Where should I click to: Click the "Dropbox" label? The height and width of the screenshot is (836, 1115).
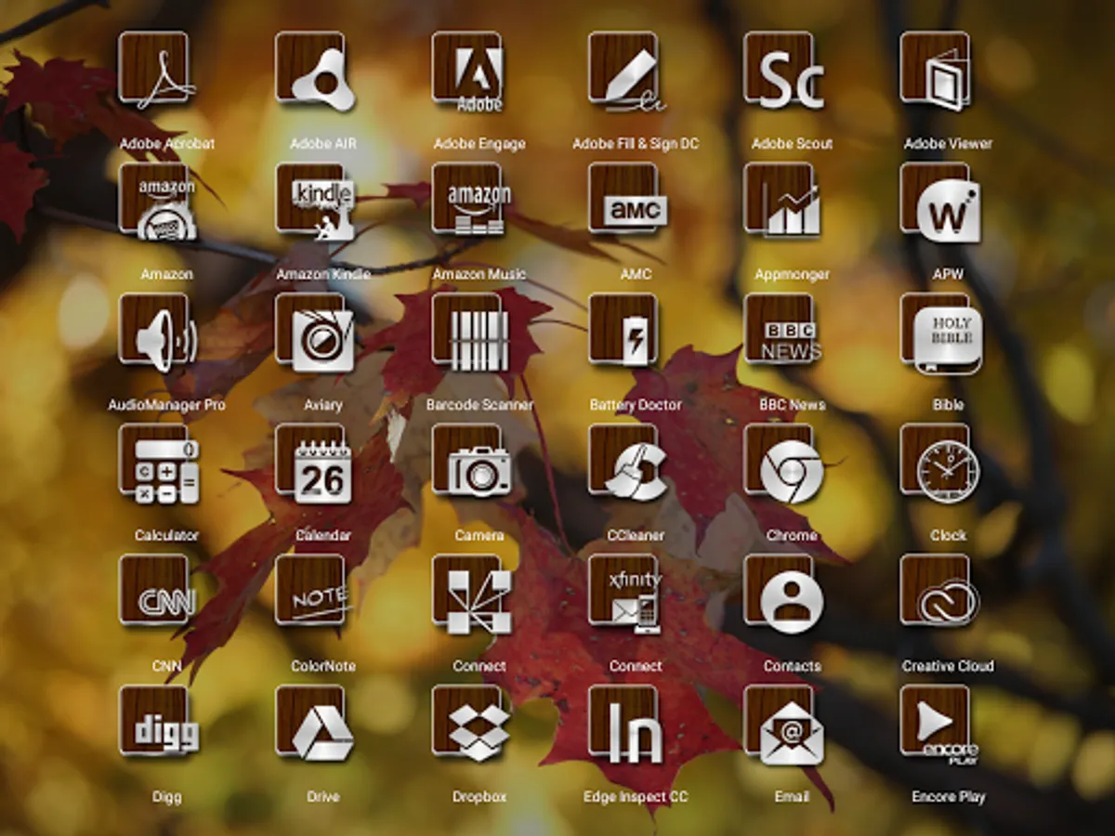479,797
